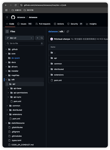110x150 pixels.
Task: Focus the Go to file search field
Action: pos(25,43)
